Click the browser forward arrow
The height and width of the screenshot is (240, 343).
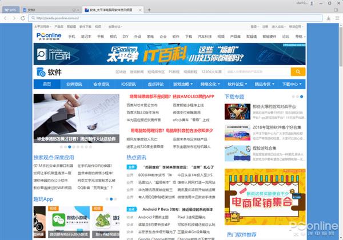[x=14, y=18]
